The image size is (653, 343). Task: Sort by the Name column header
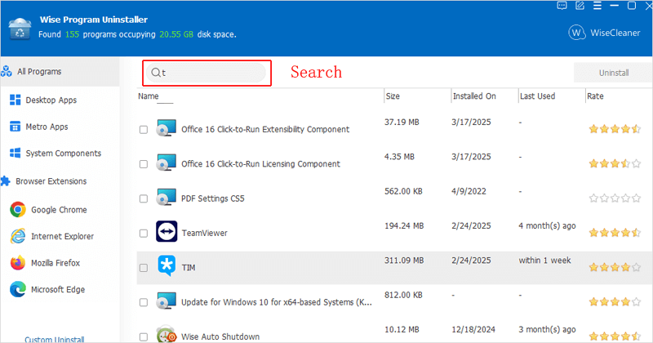coord(149,96)
